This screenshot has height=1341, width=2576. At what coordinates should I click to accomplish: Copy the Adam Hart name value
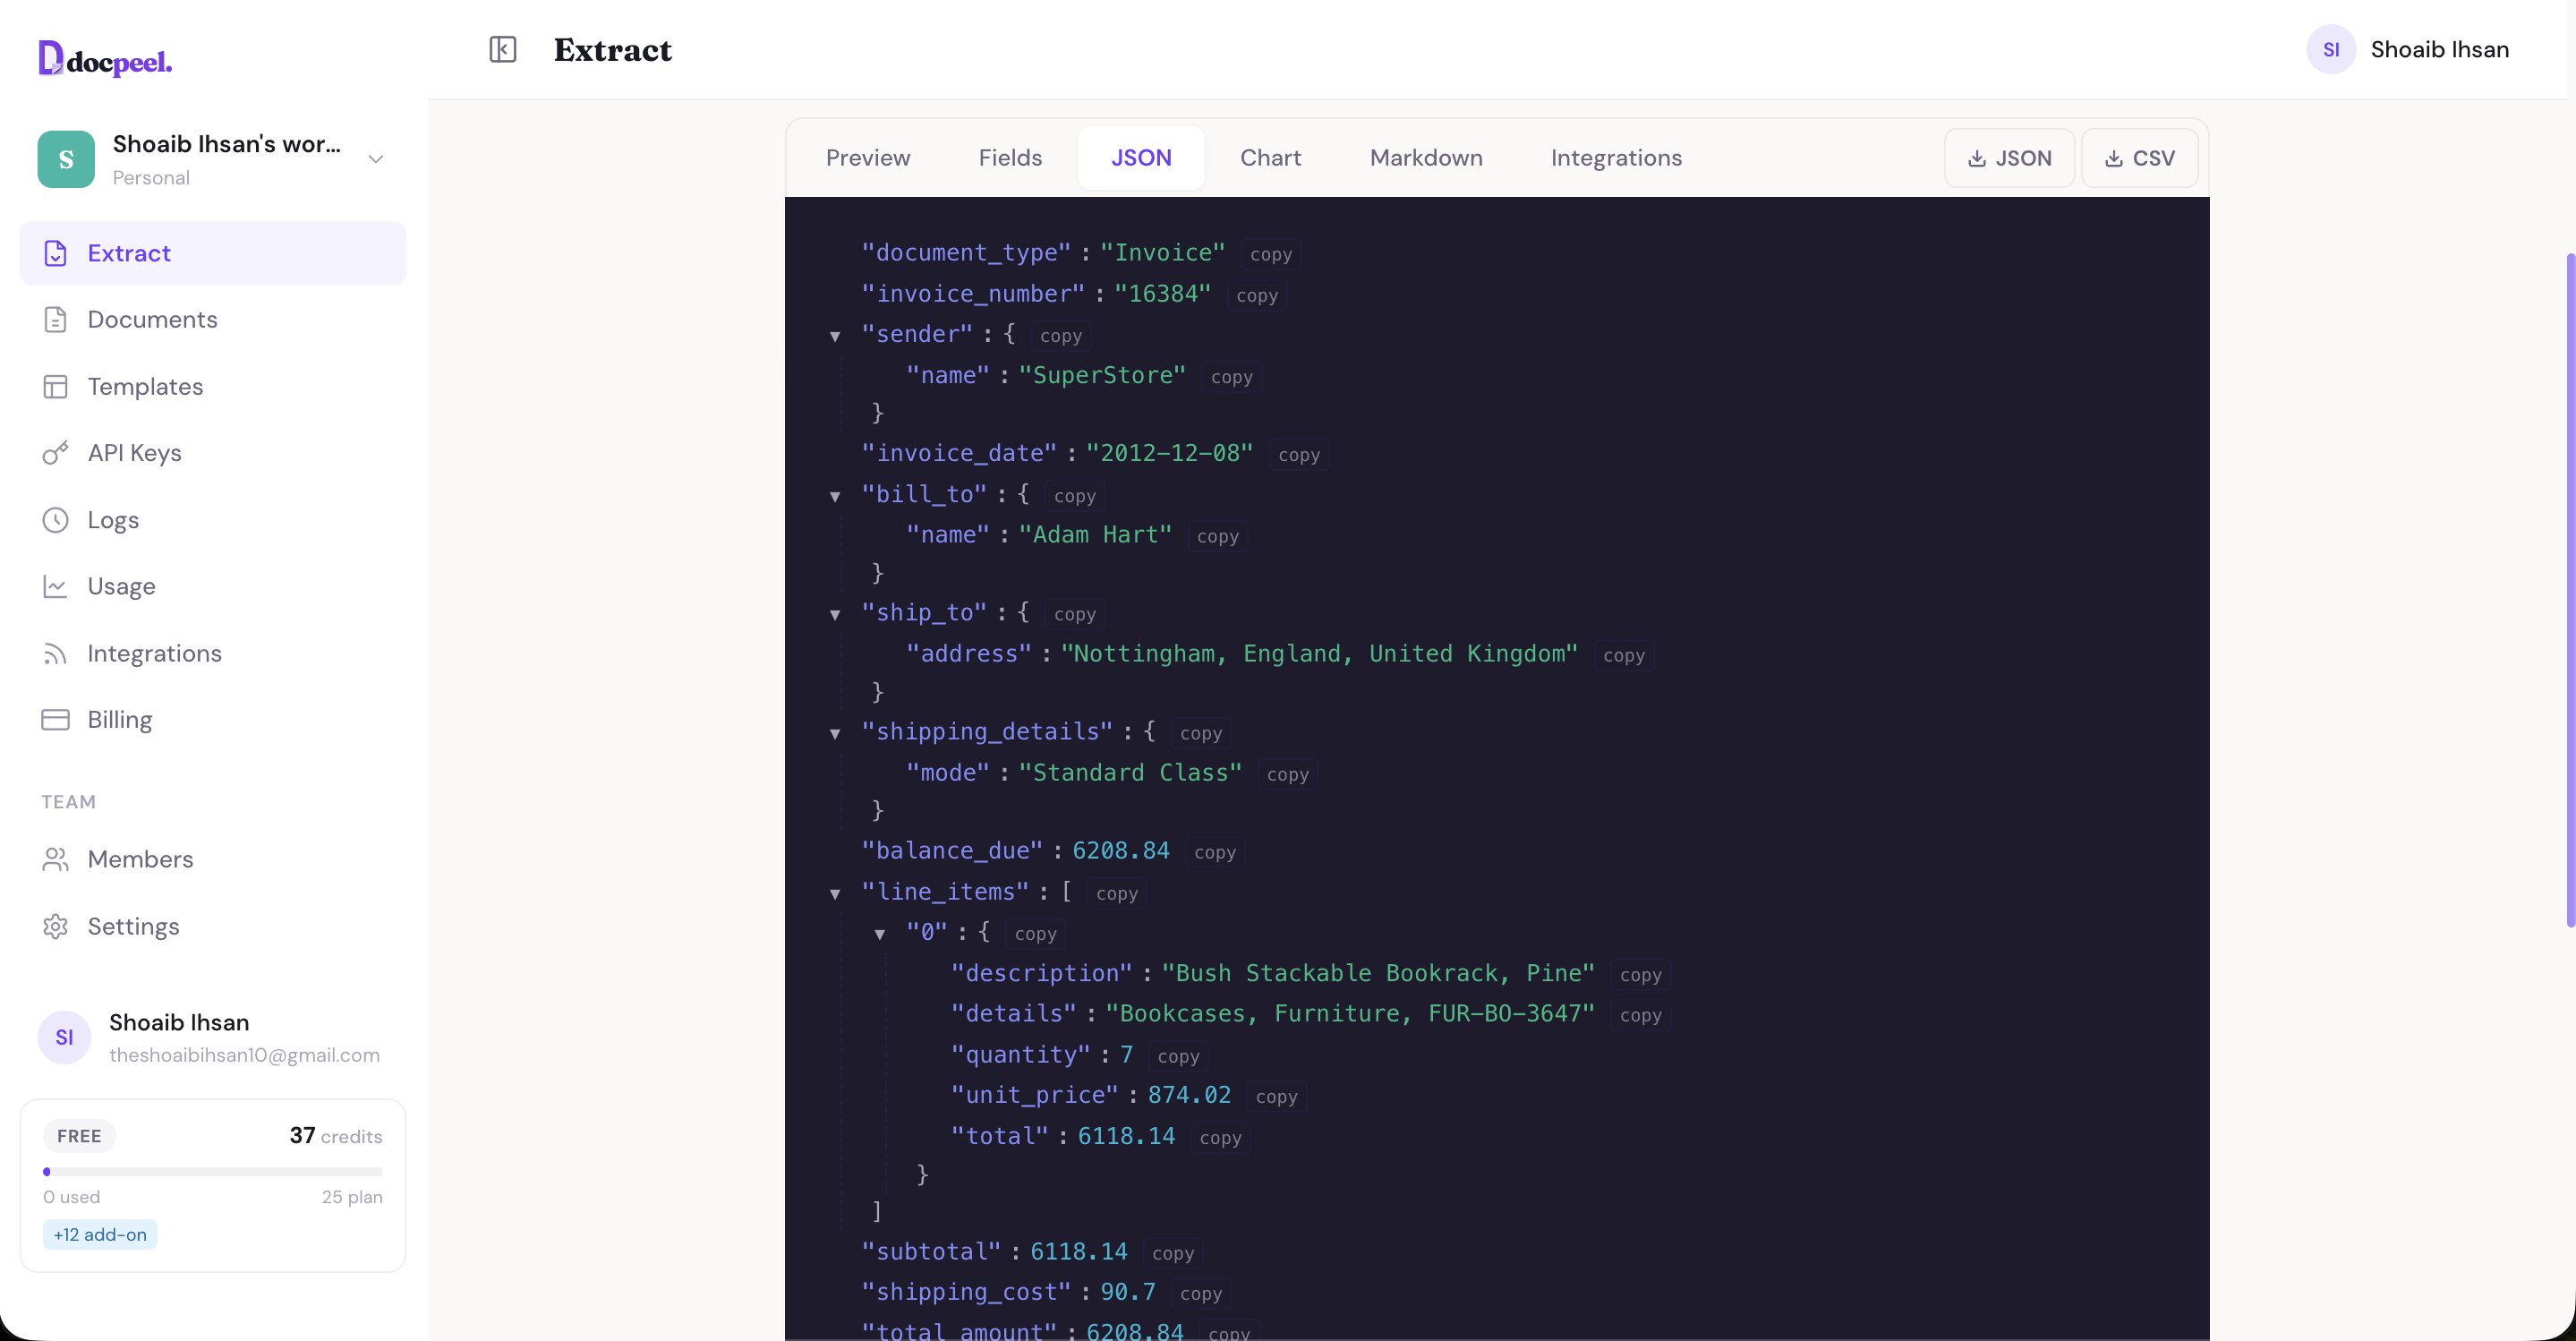coord(1218,536)
